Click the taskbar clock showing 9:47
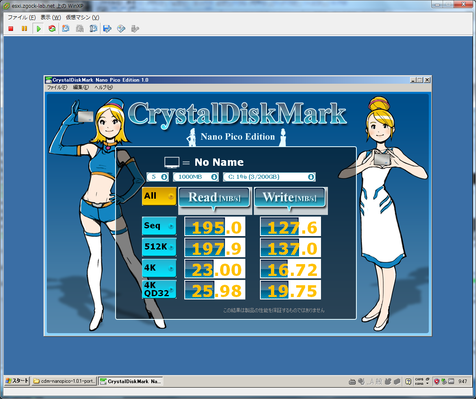476x399 pixels. (x=463, y=382)
